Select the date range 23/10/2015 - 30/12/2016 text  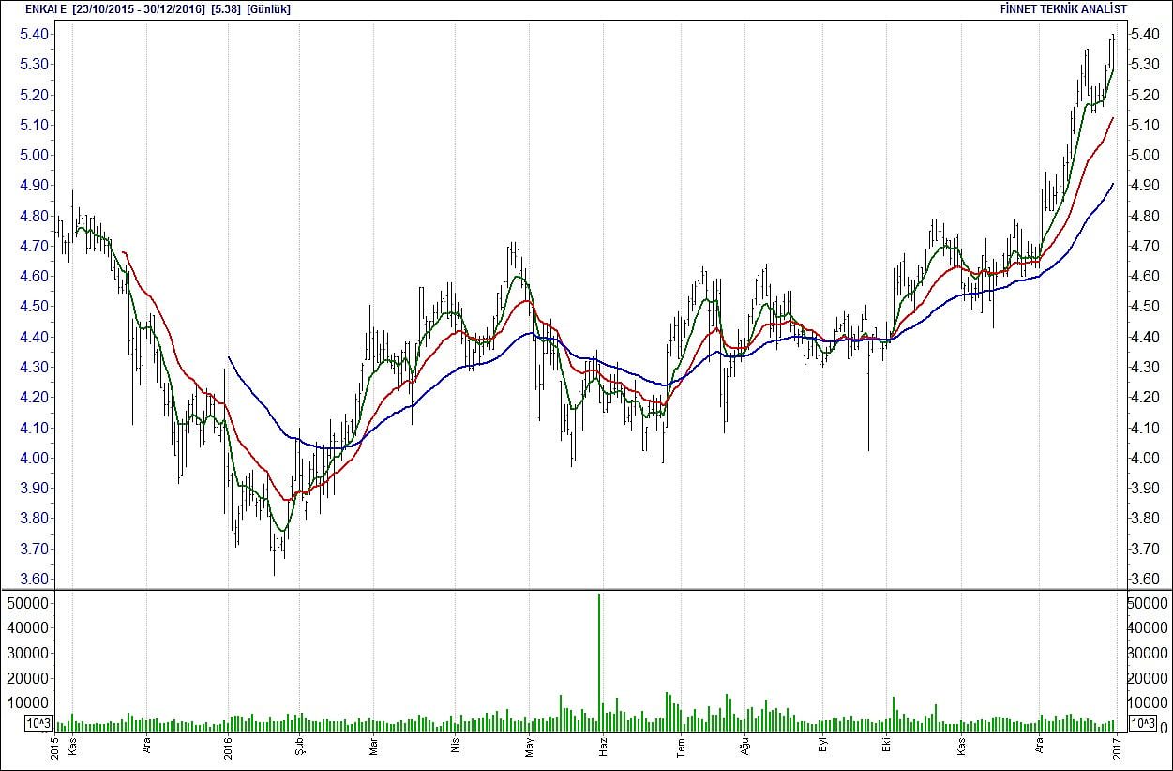point(139,8)
